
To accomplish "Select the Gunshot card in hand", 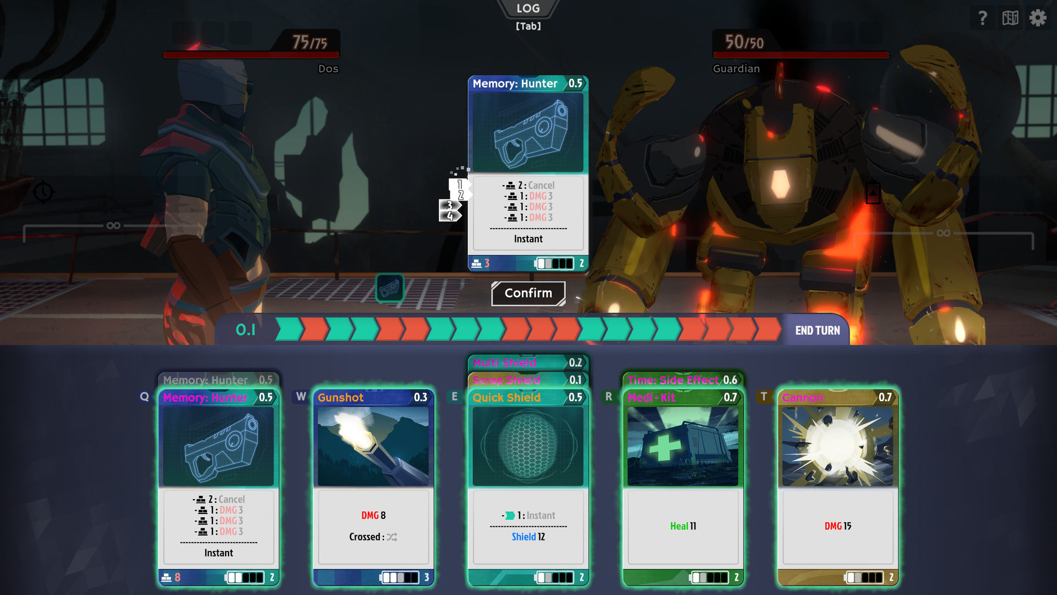I will tap(372, 472).
